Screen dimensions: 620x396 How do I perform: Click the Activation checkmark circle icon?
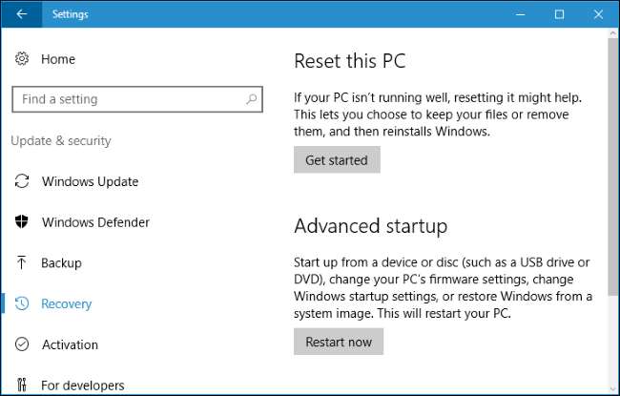click(22, 344)
